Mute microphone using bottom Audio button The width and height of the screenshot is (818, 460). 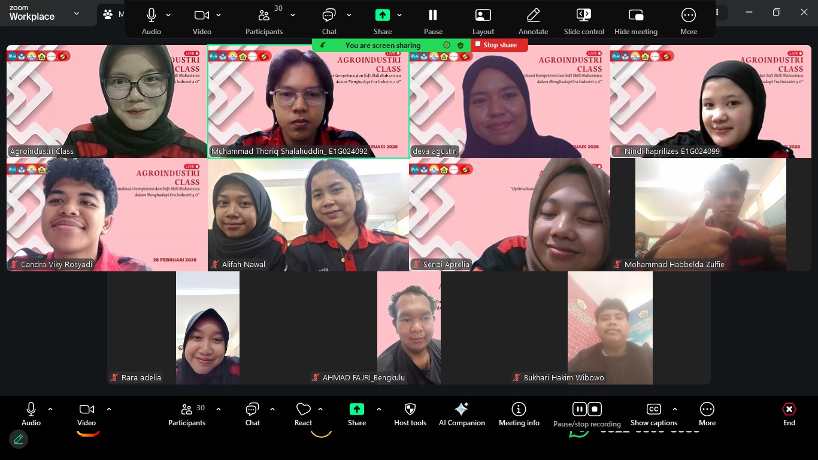[x=31, y=414]
